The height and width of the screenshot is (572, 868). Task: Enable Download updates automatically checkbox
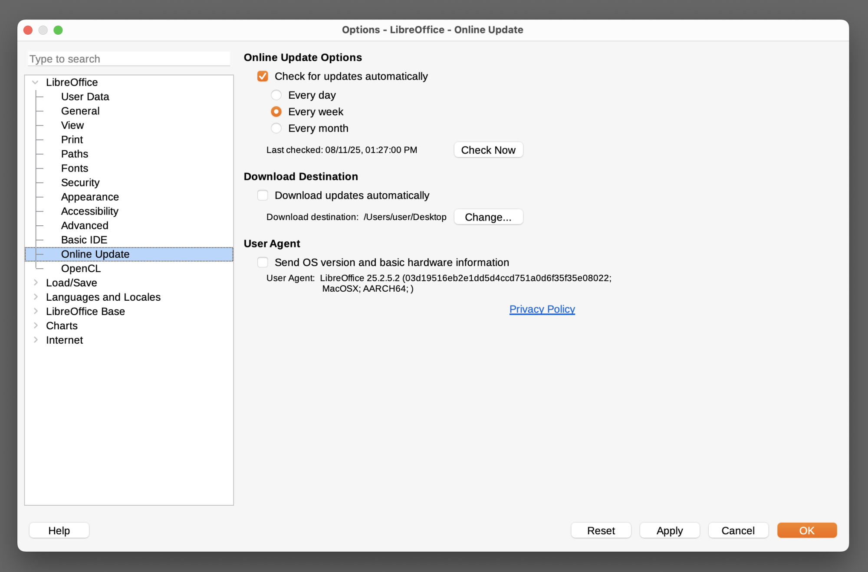(x=263, y=195)
